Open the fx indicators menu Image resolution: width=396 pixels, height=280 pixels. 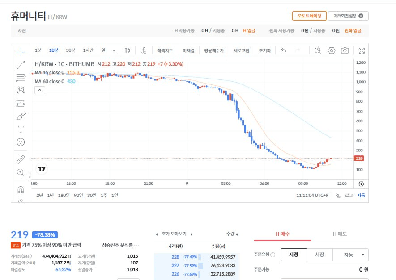pos(144,50)
